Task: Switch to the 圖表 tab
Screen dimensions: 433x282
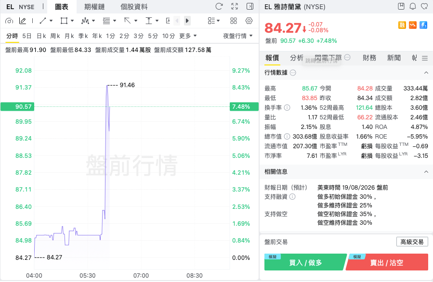Action: (62, 7)
